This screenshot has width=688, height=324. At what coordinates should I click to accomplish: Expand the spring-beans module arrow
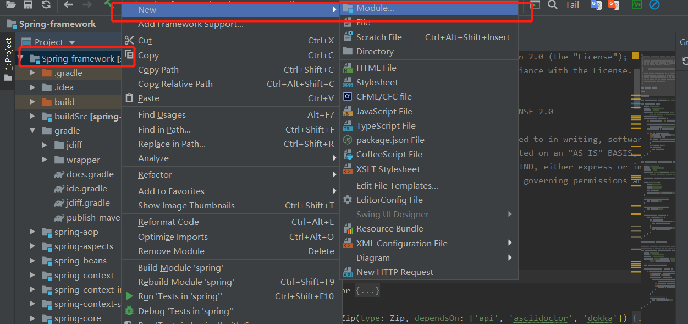tap(32, 261)
